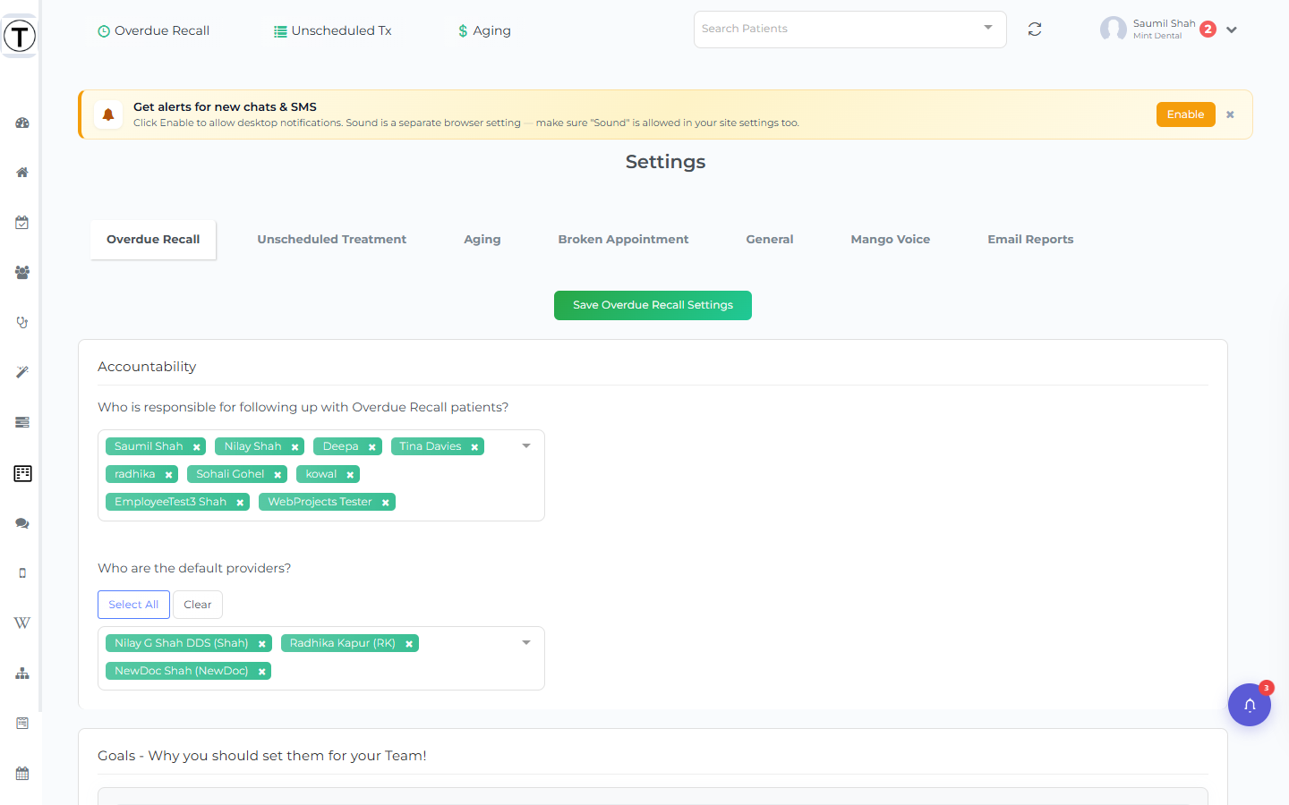The width and height of the screenshot is (1289, 805).
Task: Click the red notification badge with 2
Action: click(1208, 29)
